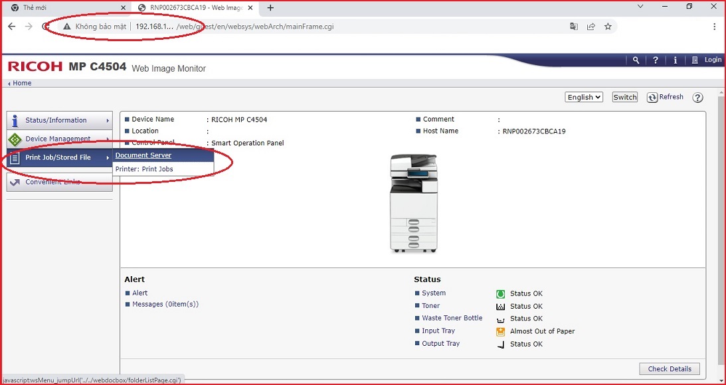Click the Output Tray link
Viewport: 726px width, 385px height.
[x=441, y=343]
